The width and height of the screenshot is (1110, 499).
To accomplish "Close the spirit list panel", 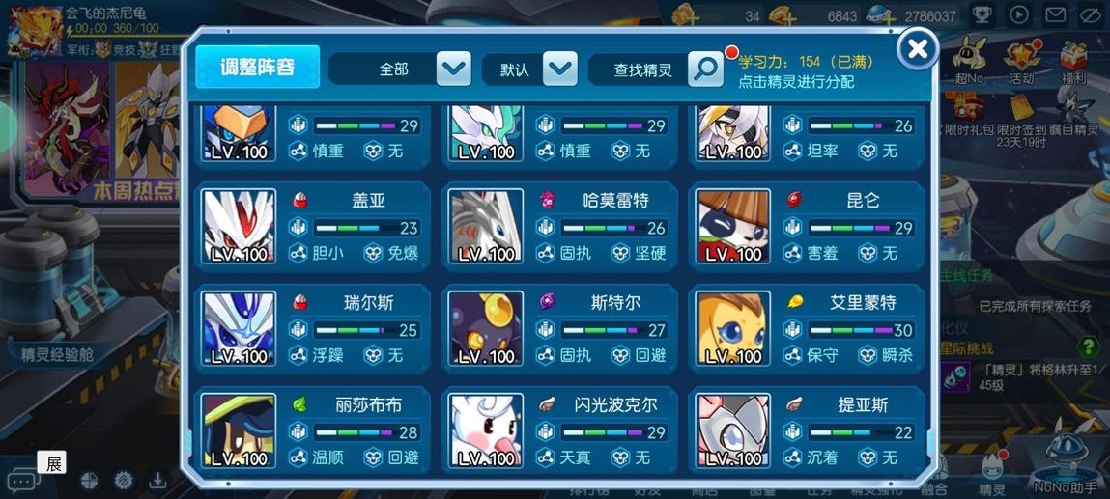I will click(918, 48).
